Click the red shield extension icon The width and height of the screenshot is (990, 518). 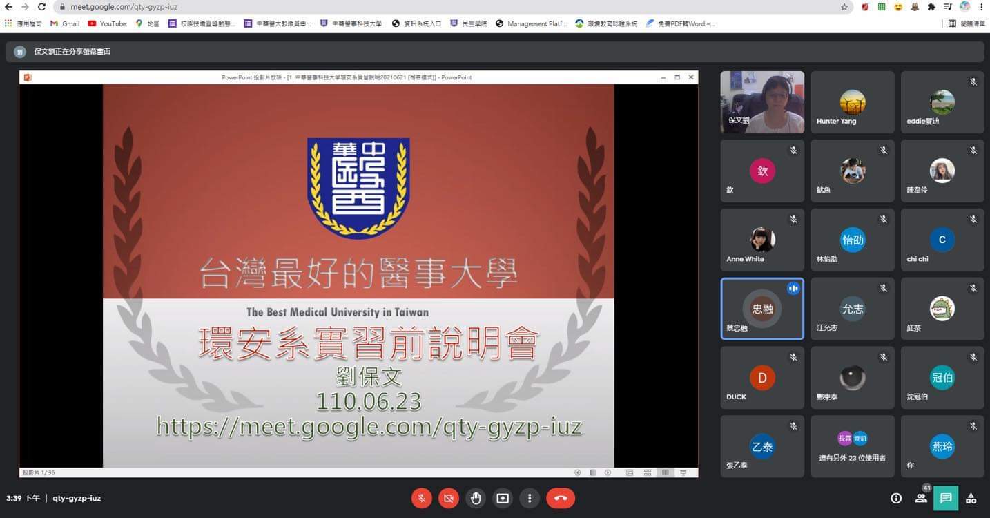865,7
